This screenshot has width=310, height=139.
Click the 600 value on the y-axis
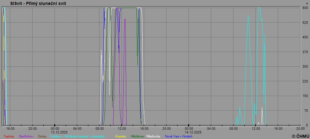pos(305,8)
